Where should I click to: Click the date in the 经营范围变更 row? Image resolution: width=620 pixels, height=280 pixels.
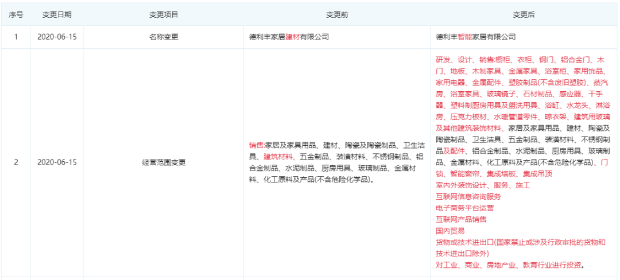pos(57,162)
